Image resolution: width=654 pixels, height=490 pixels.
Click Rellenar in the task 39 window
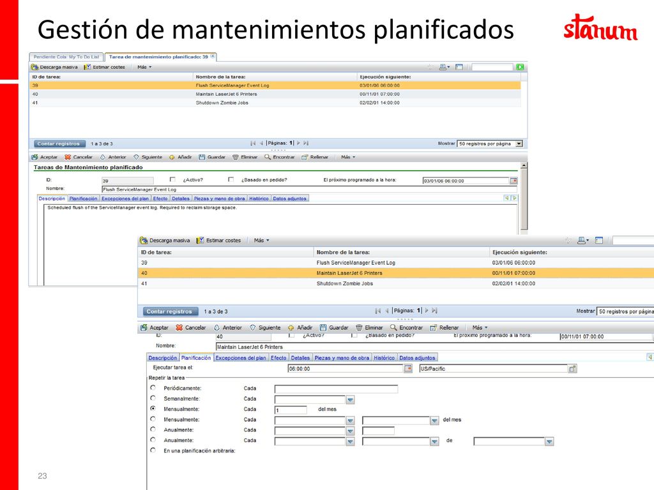pyautogui.click(x=315, y=157)
